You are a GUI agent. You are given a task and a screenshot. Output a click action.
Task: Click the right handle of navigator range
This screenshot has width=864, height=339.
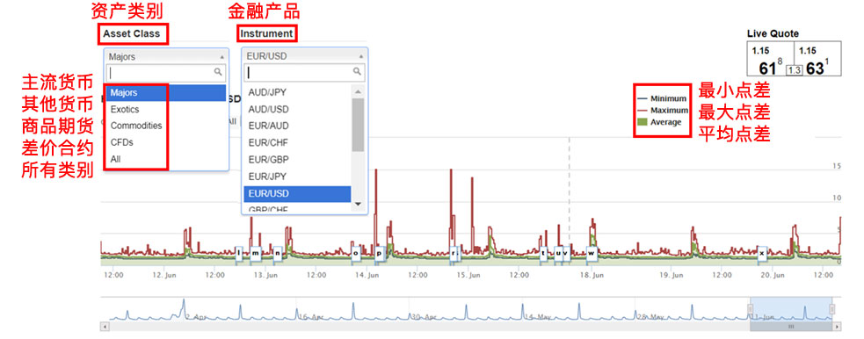[x=832, y=309]
